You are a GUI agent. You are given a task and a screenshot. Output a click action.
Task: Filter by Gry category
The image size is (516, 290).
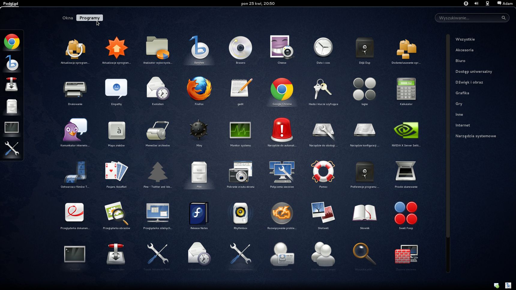459,104
